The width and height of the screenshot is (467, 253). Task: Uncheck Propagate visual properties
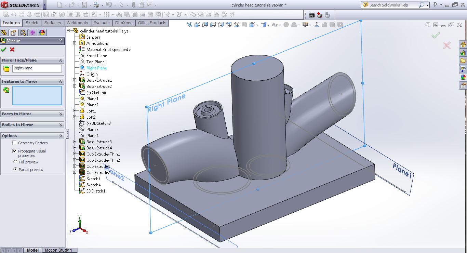[x=14, y=151]
